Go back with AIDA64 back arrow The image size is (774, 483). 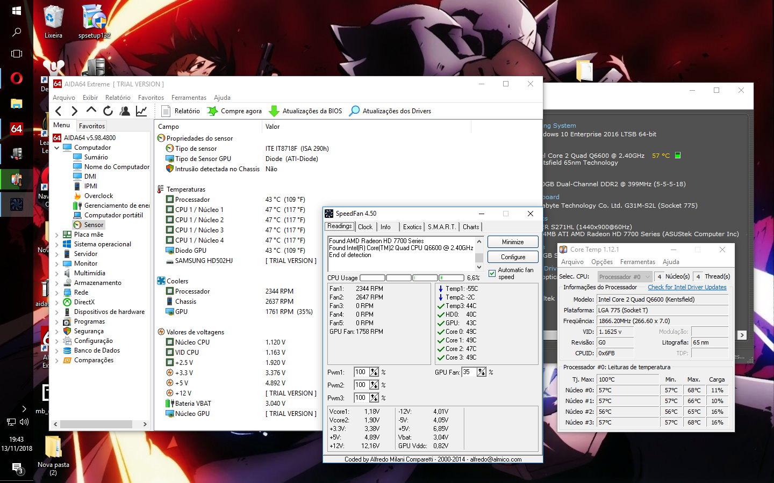point(59,111)
